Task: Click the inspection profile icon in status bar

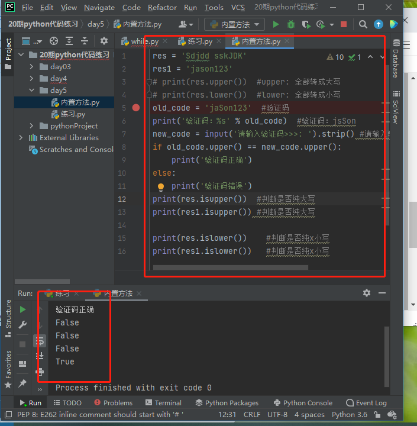Action: [x=392, y=415]
